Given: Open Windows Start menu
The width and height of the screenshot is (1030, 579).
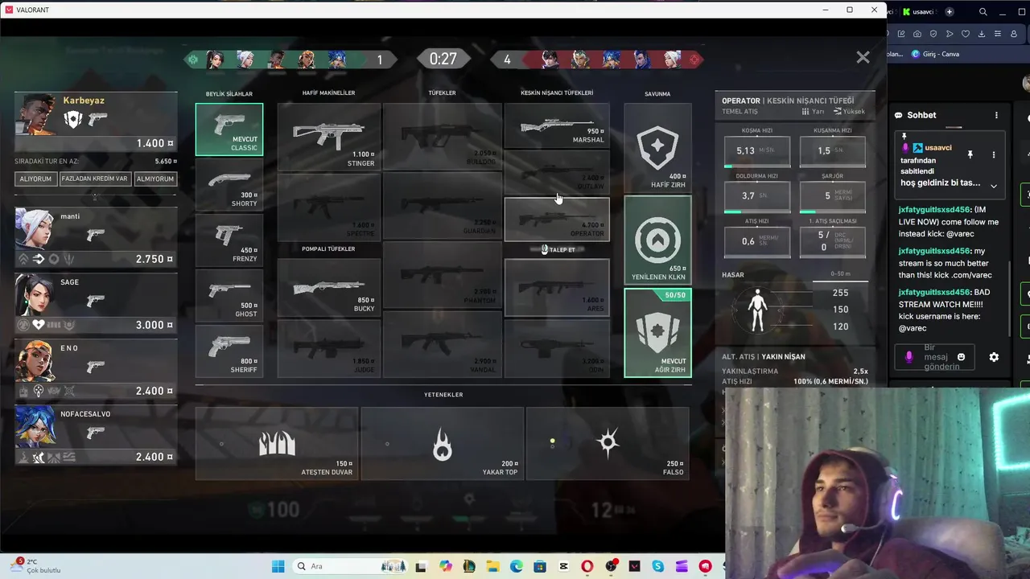Looking at the screenshot, I should pos(278,566).
